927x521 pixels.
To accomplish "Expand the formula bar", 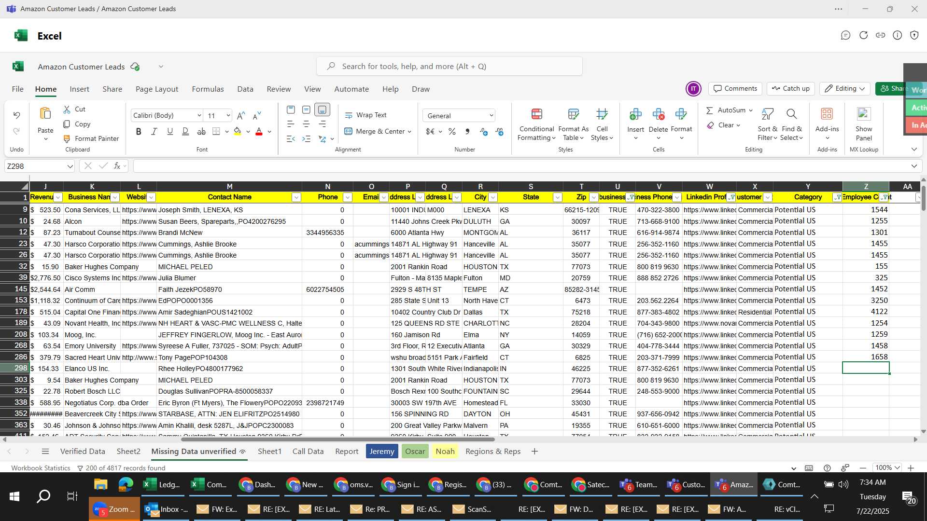I will pyautogui.click(x=913, y=166).
